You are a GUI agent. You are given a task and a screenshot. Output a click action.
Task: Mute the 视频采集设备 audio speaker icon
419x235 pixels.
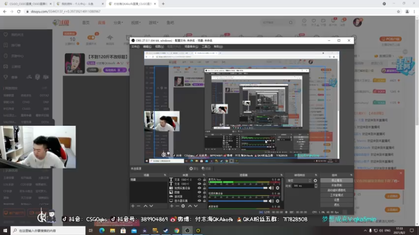click(x=271, y=201)
